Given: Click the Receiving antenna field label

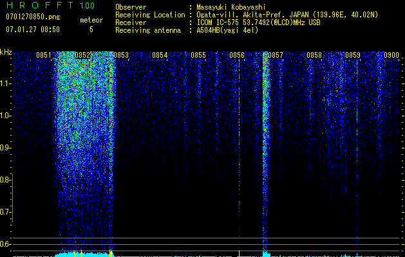Looking at the screenshot, I should coord(148,30).
